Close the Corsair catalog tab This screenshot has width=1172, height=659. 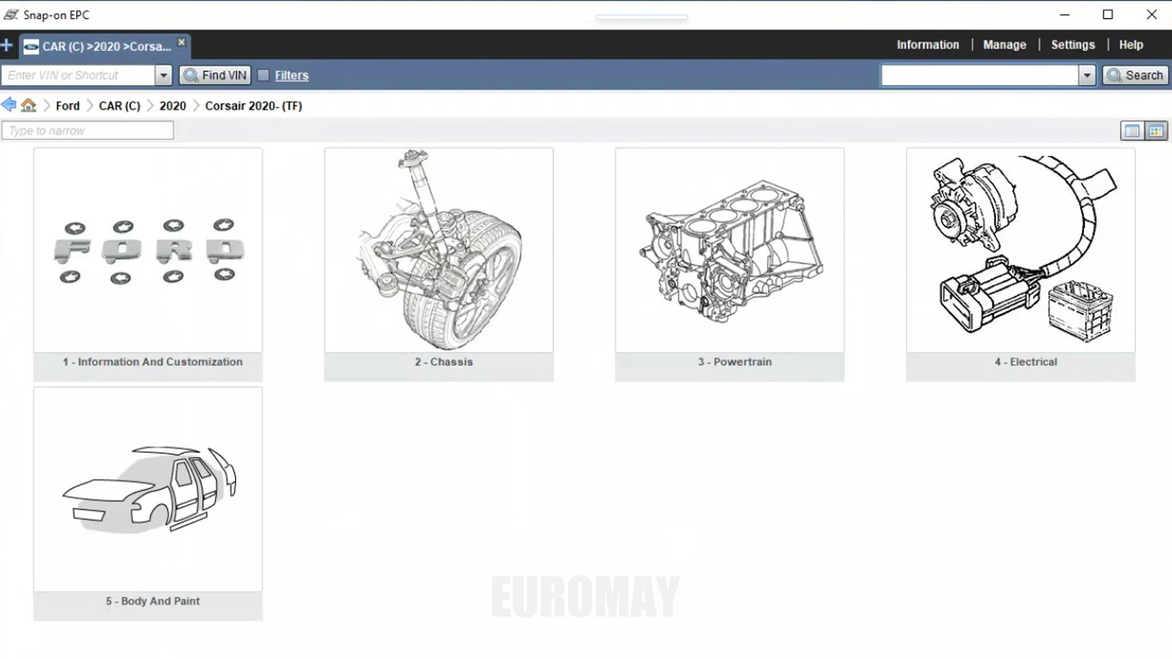[x=181, y=42]
